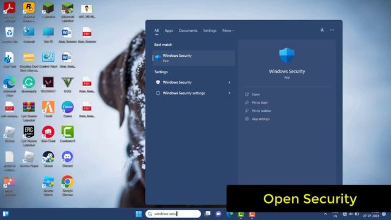Open the Minecraft Launcher desktop shortcut
This screenshot has width=391, height=220.
pos(68,12)
